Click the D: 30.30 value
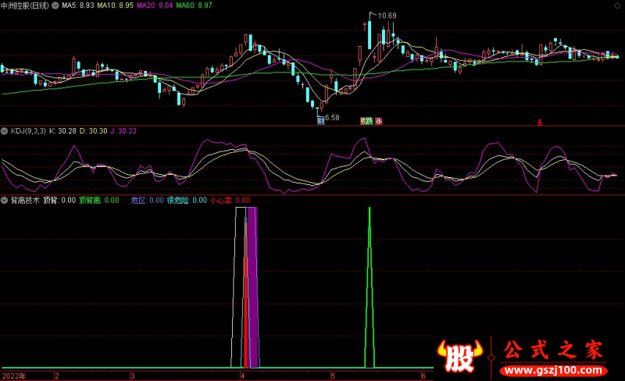This screenshot has width=625, height=381. tap(93, 131)
